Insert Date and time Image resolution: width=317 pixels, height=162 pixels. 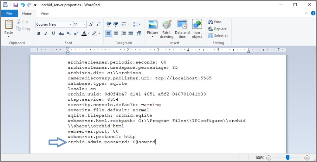click(182, 29)
